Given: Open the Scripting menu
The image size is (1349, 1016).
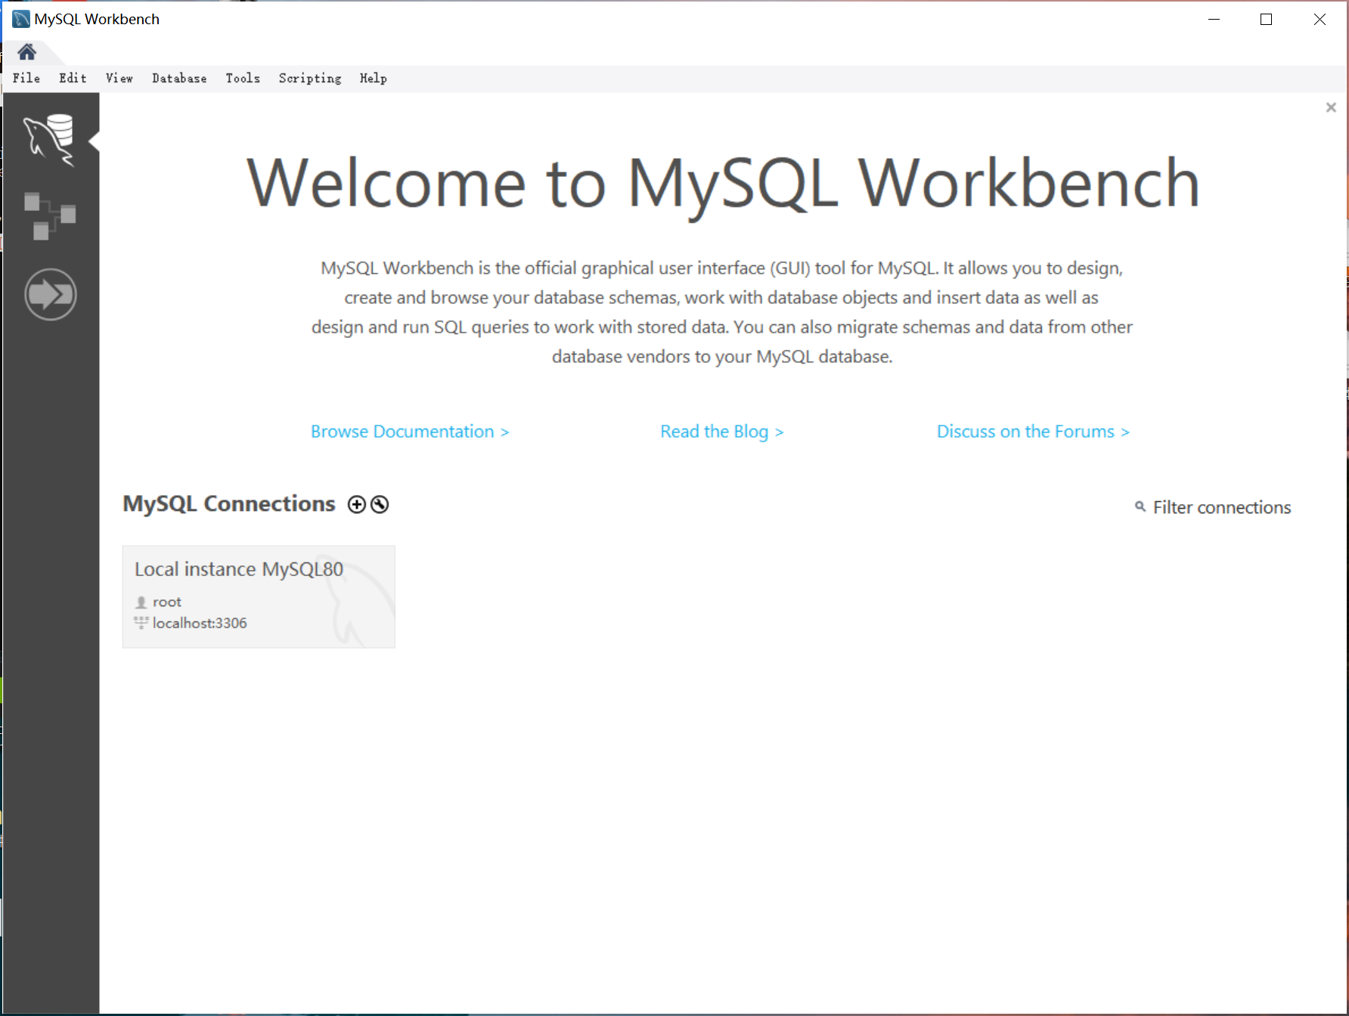Looking at the screenshot, I should [309, 78].
